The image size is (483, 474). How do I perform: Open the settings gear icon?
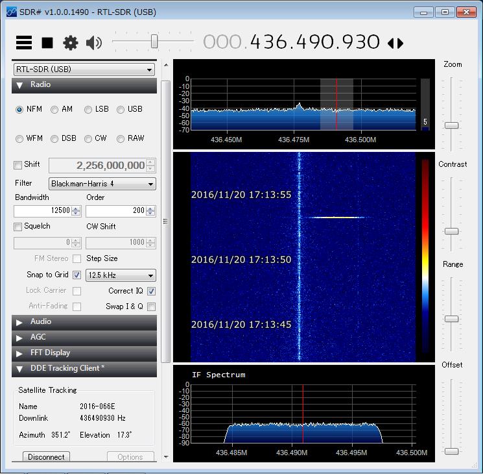(70, 43)
